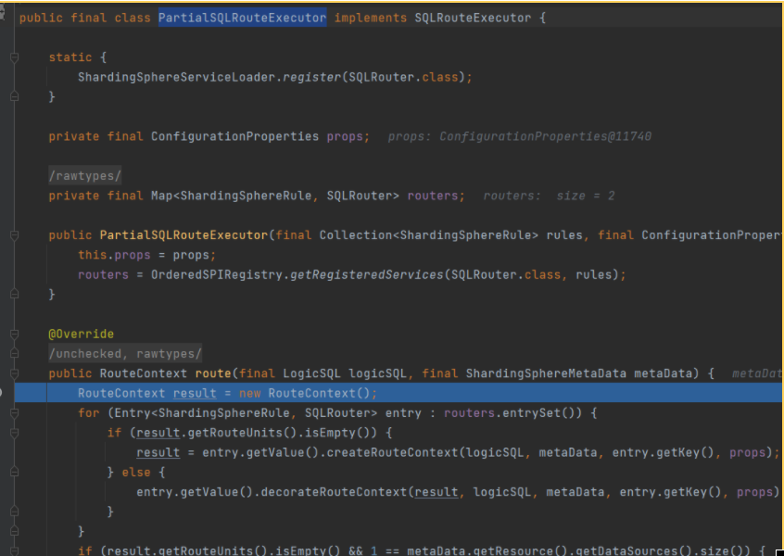Click fold marker at constructor closing brace
This screenshot has height=556, width=784.
[14, 294]
